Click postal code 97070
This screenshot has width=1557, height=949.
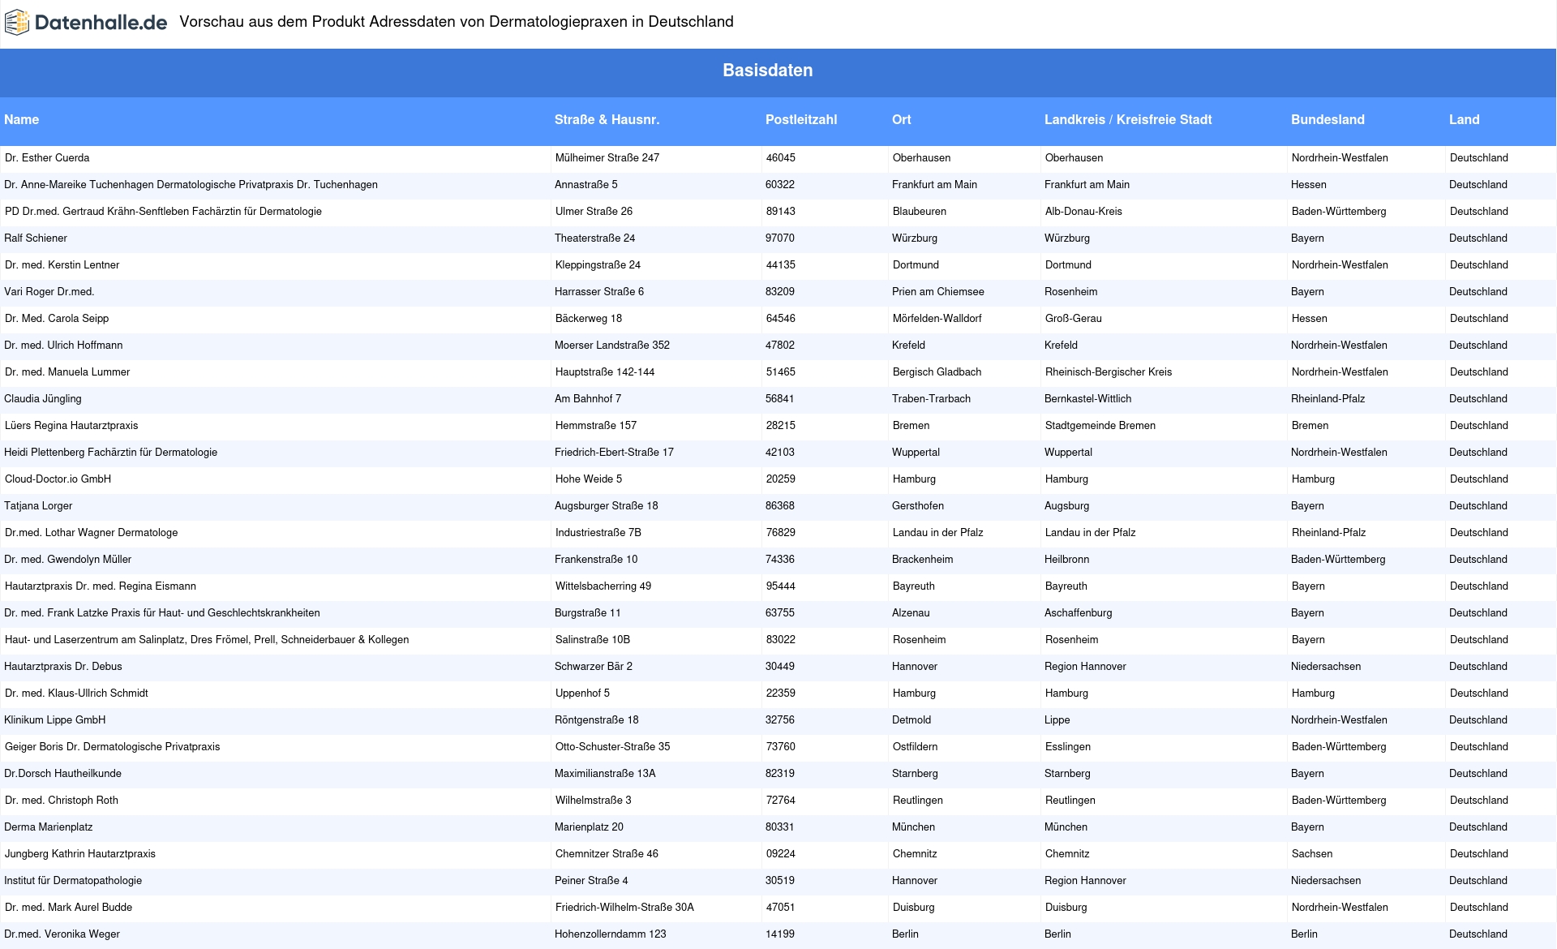click(780, 238)
